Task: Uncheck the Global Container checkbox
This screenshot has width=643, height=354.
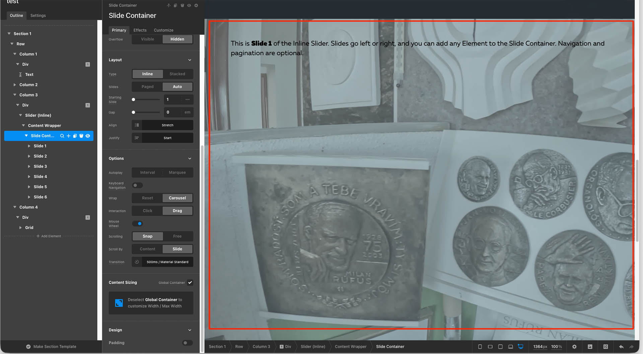Action: (x=190, y=283)
